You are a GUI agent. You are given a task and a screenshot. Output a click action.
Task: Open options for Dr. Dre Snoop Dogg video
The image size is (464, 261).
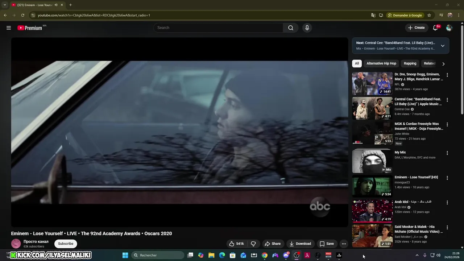[x=447, y=75]
